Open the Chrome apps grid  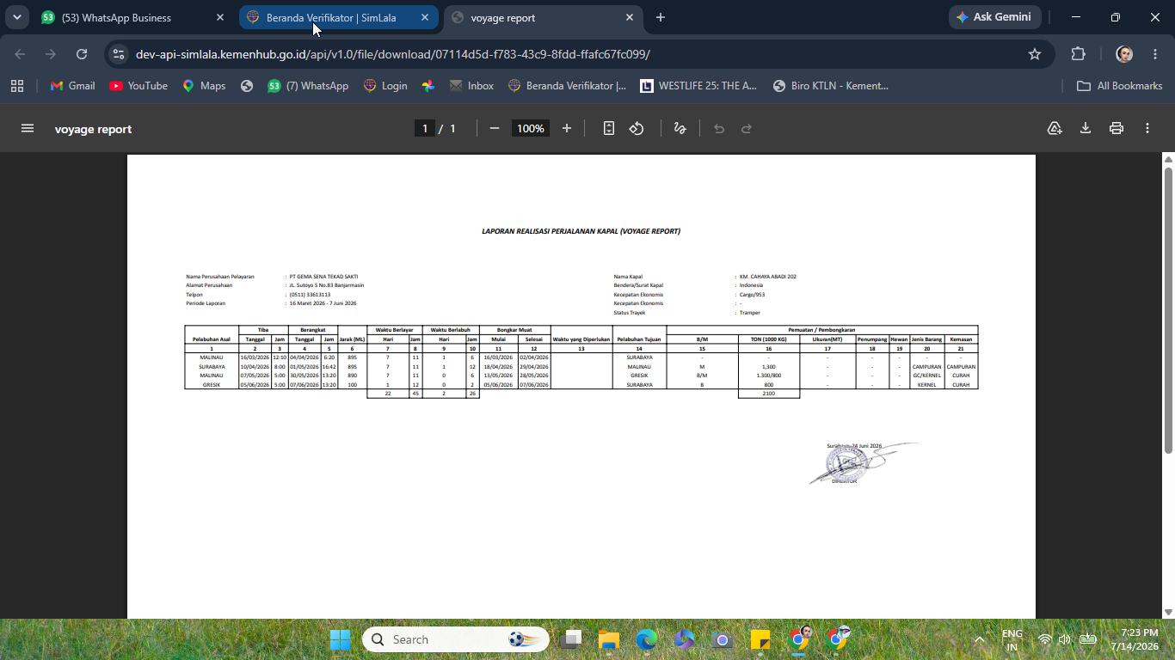(x=17, y=86)
